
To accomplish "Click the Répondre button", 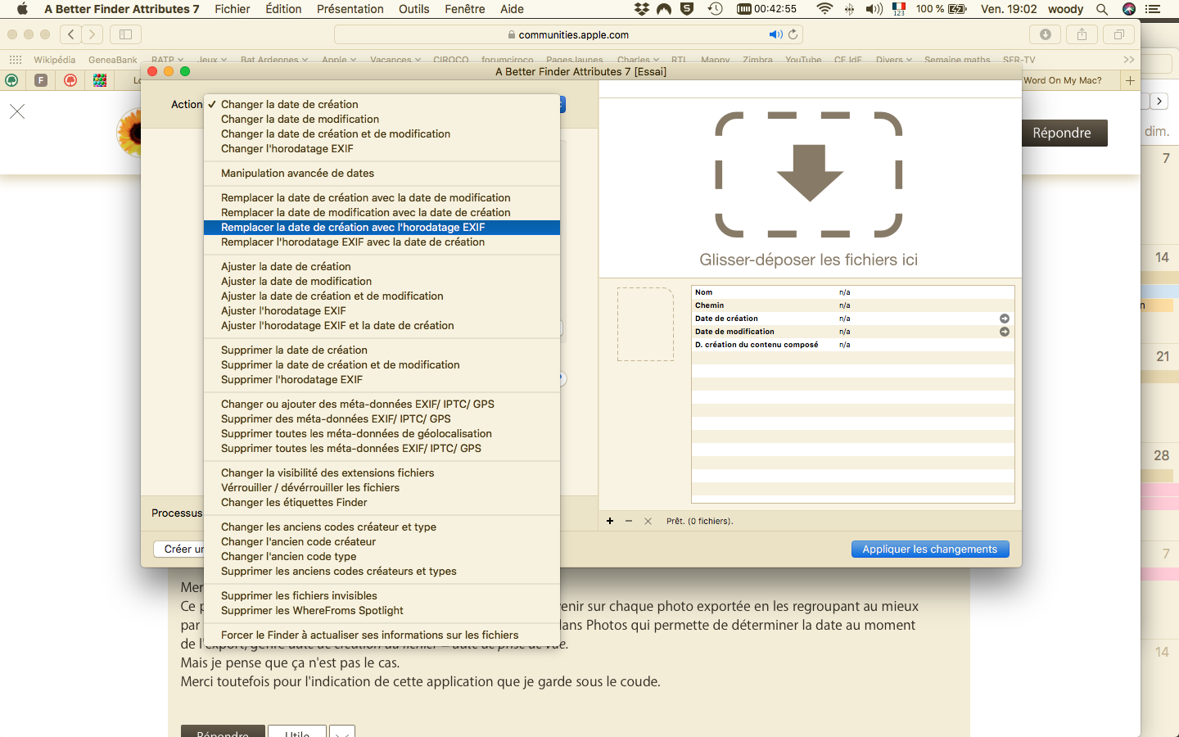I will coord(1061,133).
